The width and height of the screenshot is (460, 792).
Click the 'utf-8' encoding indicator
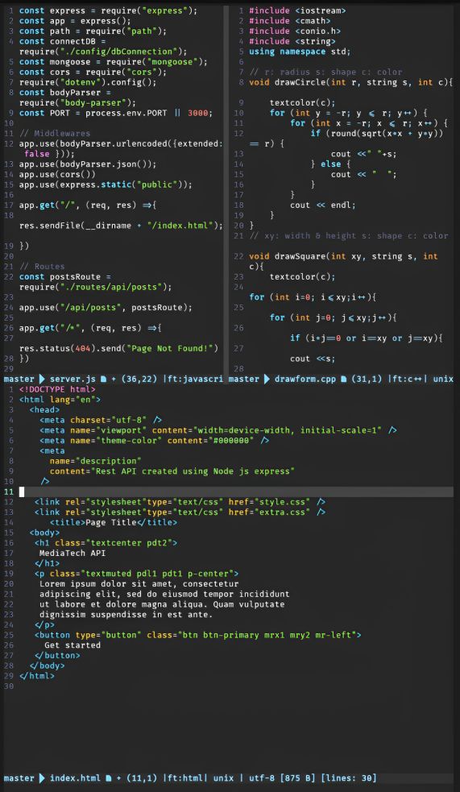262,777
